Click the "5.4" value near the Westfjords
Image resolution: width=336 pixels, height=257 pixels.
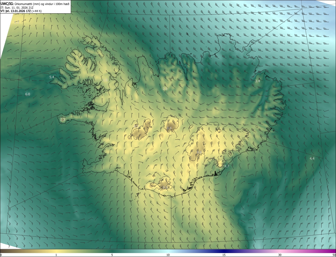pos(52,77)
